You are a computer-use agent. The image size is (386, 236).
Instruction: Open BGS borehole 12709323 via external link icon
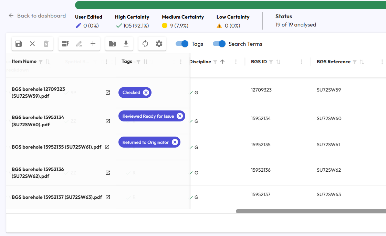[107, 92]
